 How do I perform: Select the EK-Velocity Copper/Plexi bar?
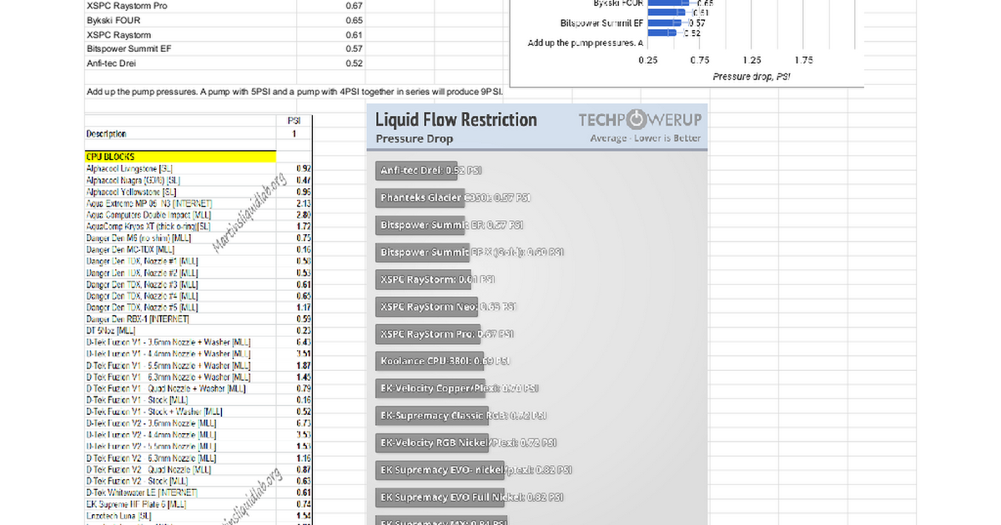point(430,388)
